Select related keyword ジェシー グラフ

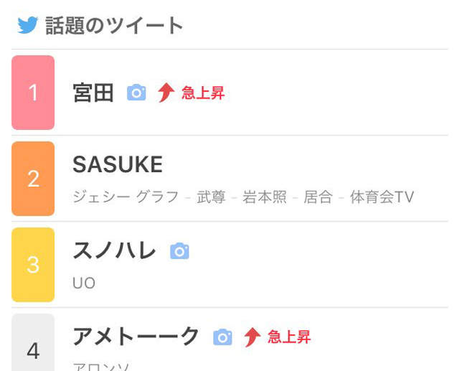tap(126, 197)
